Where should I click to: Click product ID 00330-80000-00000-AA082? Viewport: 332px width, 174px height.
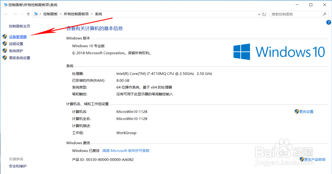(110, 159)
